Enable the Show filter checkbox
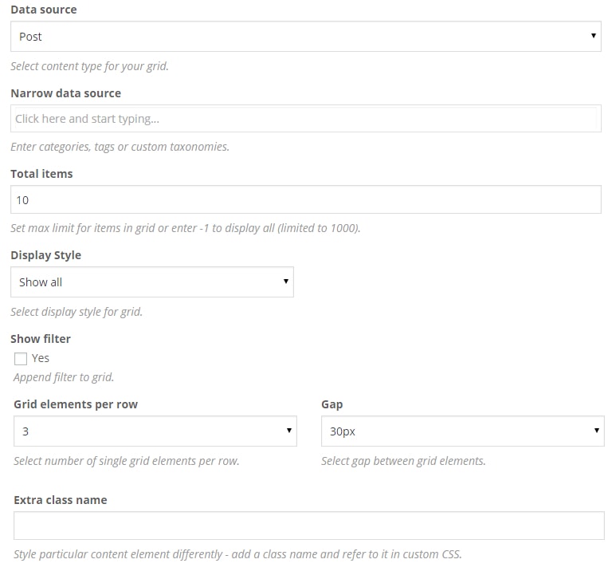 pyautogui.click(x=21, y=359)
